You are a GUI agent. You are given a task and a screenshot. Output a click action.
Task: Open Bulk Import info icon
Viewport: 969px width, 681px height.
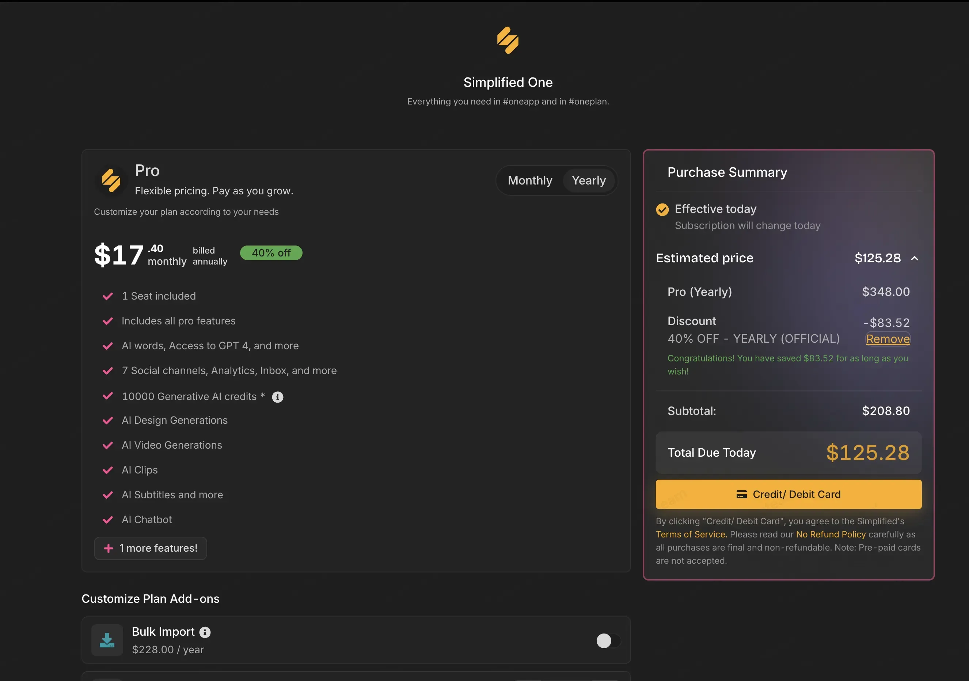click(205, 632)
